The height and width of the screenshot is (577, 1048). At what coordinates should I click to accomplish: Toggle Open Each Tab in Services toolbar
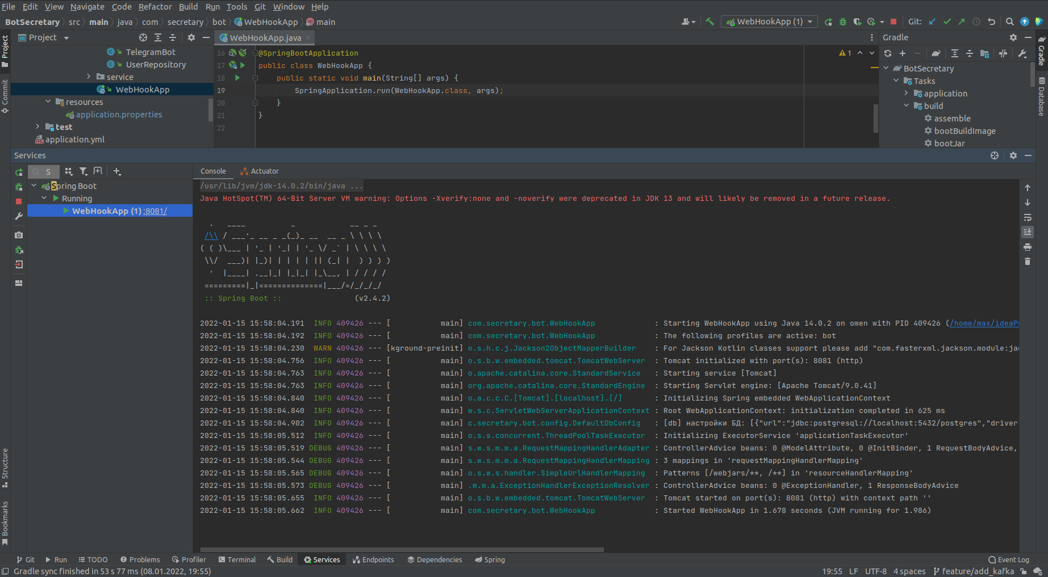[98, 171]
